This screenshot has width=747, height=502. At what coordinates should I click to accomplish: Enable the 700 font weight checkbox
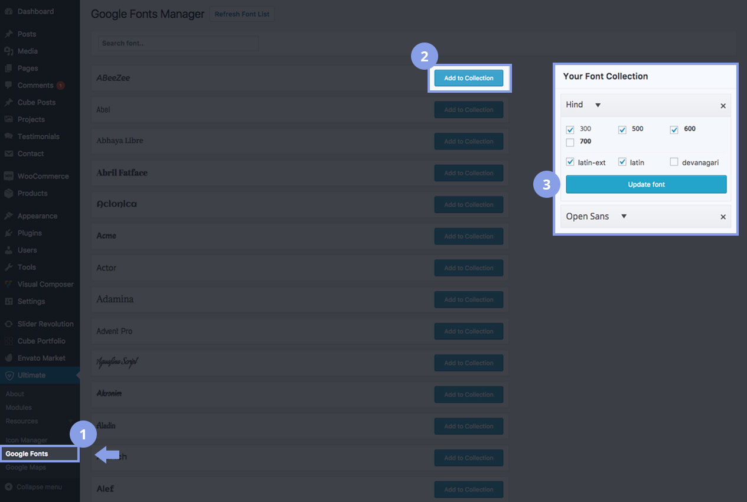point(570,142)
